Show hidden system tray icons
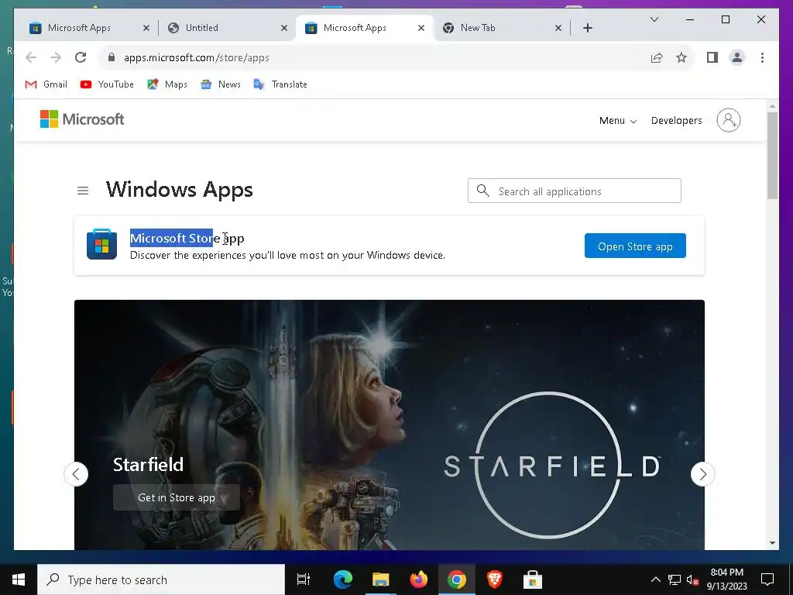The image size is (793, 595). (x=655, y=580)
